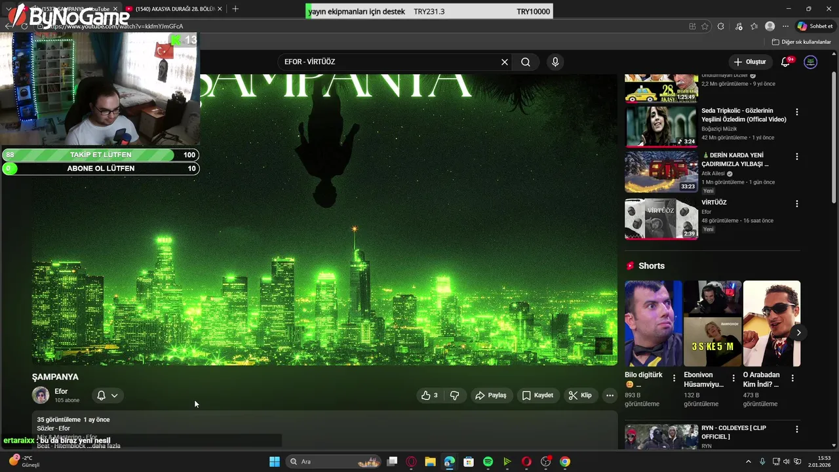Open Efor channel avatar
The image size is (839, 472).
tap(41, 395)
